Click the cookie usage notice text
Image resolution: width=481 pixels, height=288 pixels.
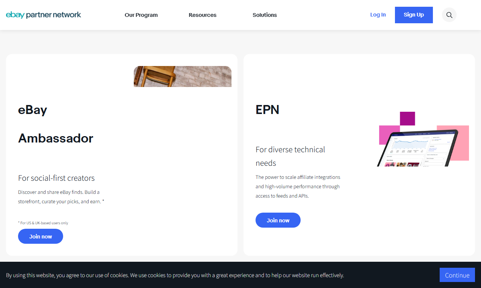(175, 275)
